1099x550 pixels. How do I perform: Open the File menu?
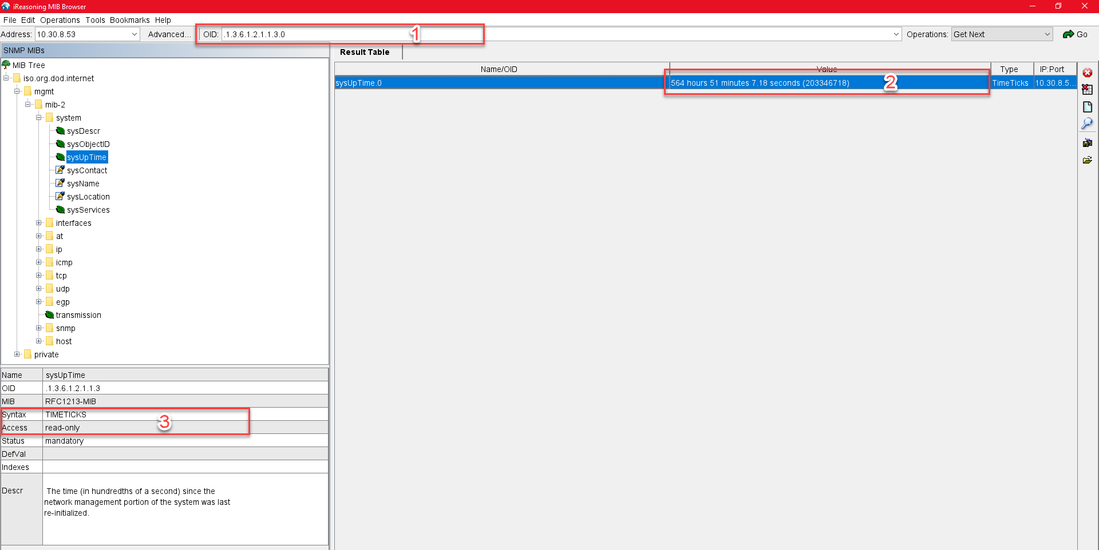click(x=10, y=20)
